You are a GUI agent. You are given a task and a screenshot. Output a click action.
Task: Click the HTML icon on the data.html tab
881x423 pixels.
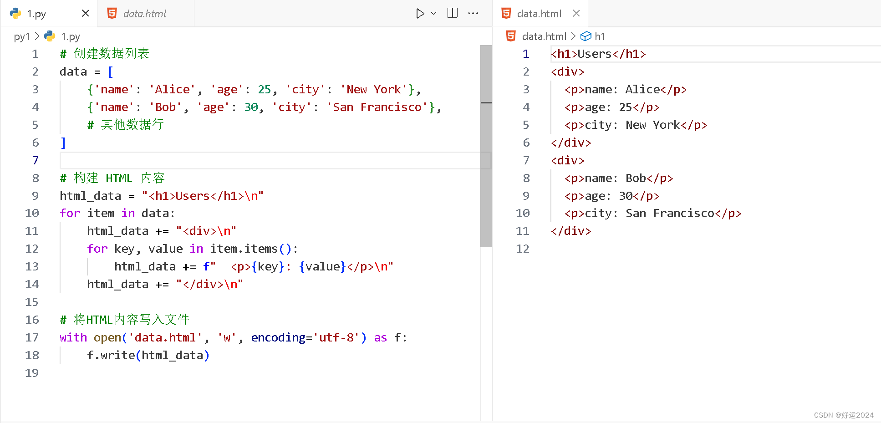[x=112, y=13]
